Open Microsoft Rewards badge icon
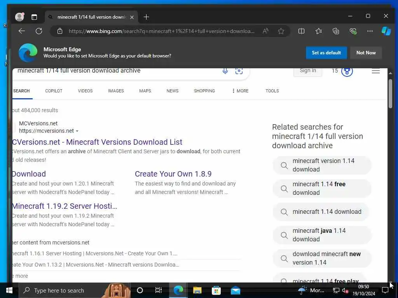The width and height of the screenshot is (398, 298). pos(347,71)
